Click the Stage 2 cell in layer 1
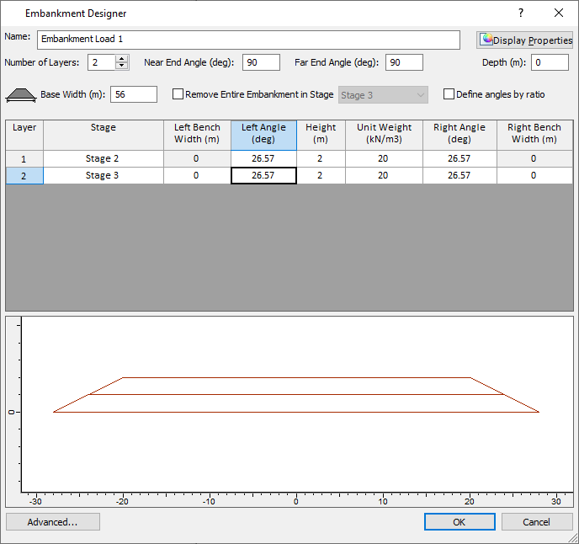 pyautogui.click(x=103, y=158)
